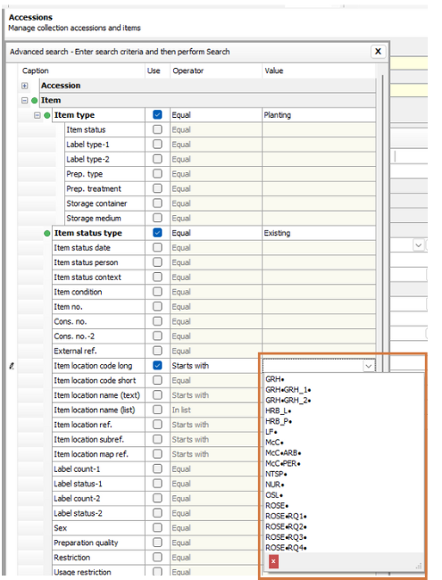
Task: Select ROSE•RQ2• from the dropdown list
Action: pos(286,526)
